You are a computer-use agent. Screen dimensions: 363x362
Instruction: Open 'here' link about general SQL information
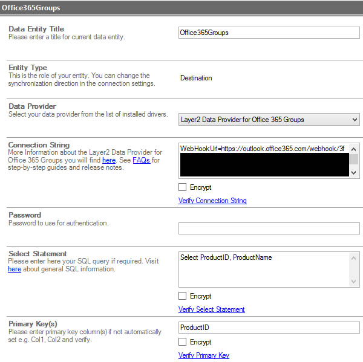coord(15,269)
